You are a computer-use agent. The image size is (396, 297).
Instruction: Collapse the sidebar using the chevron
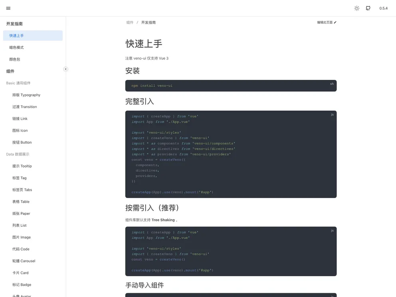pos(65,69)
